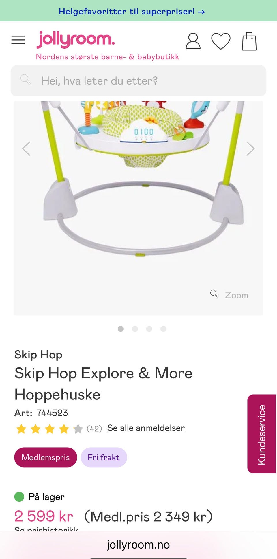Select the fourth image carousel dot

pyautogui.click(x=163, y=329)
